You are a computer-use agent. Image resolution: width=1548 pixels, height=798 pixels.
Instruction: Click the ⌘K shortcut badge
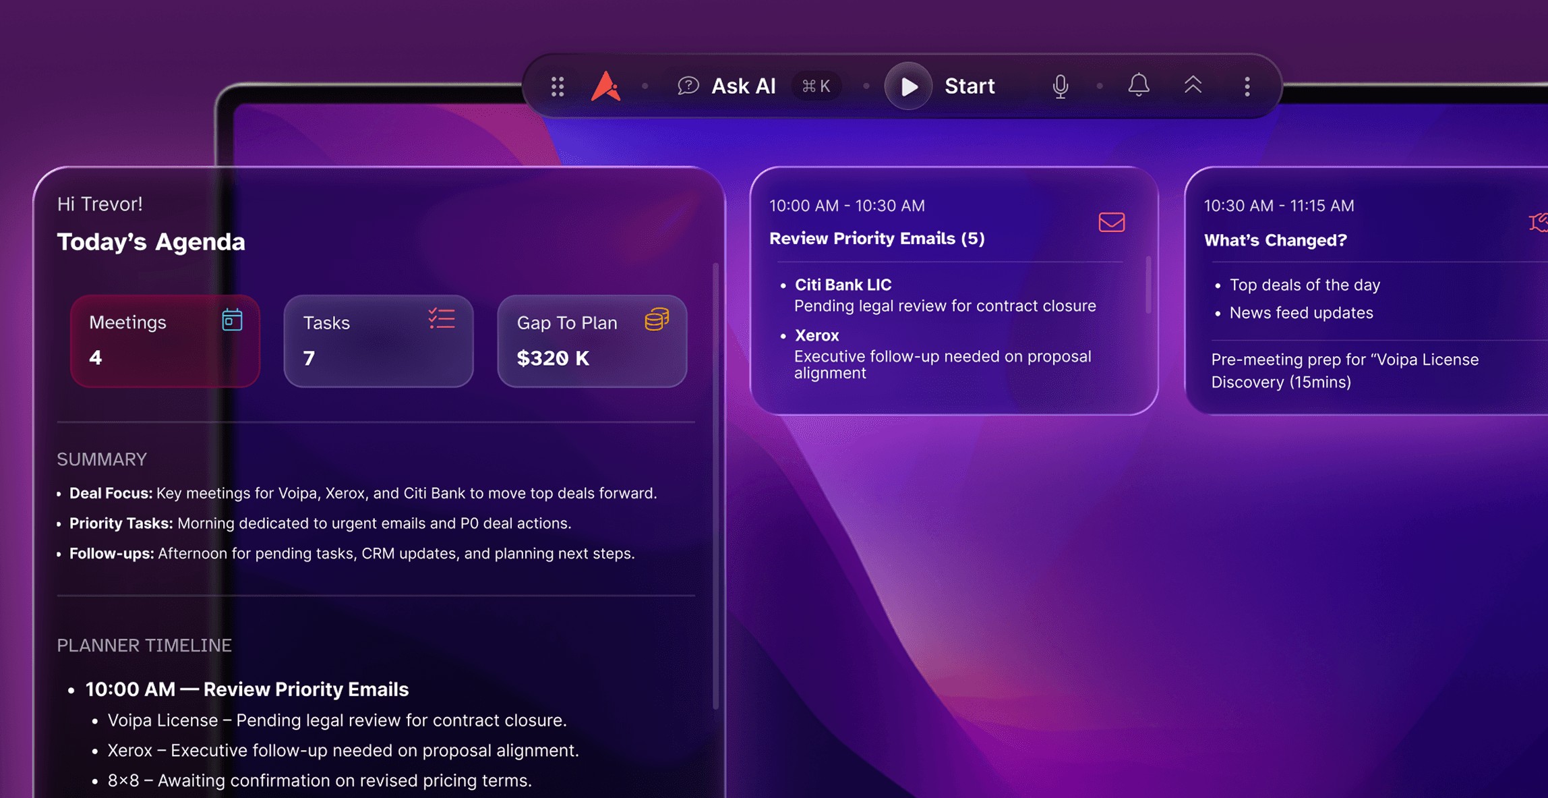pos(816,86)
